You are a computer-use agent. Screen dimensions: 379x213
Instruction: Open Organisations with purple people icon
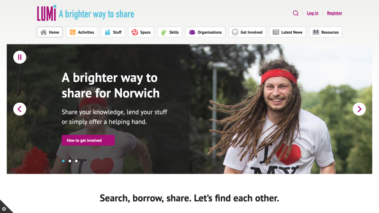coord(192,32)
